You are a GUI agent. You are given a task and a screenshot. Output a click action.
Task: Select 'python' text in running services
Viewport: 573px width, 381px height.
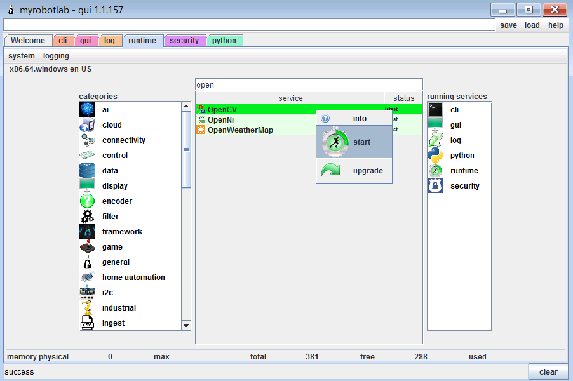point(462,156)
